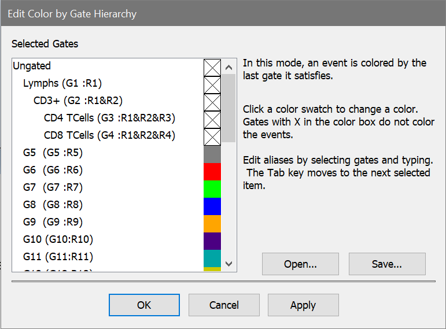Click the Apply button

pos(303,305)
